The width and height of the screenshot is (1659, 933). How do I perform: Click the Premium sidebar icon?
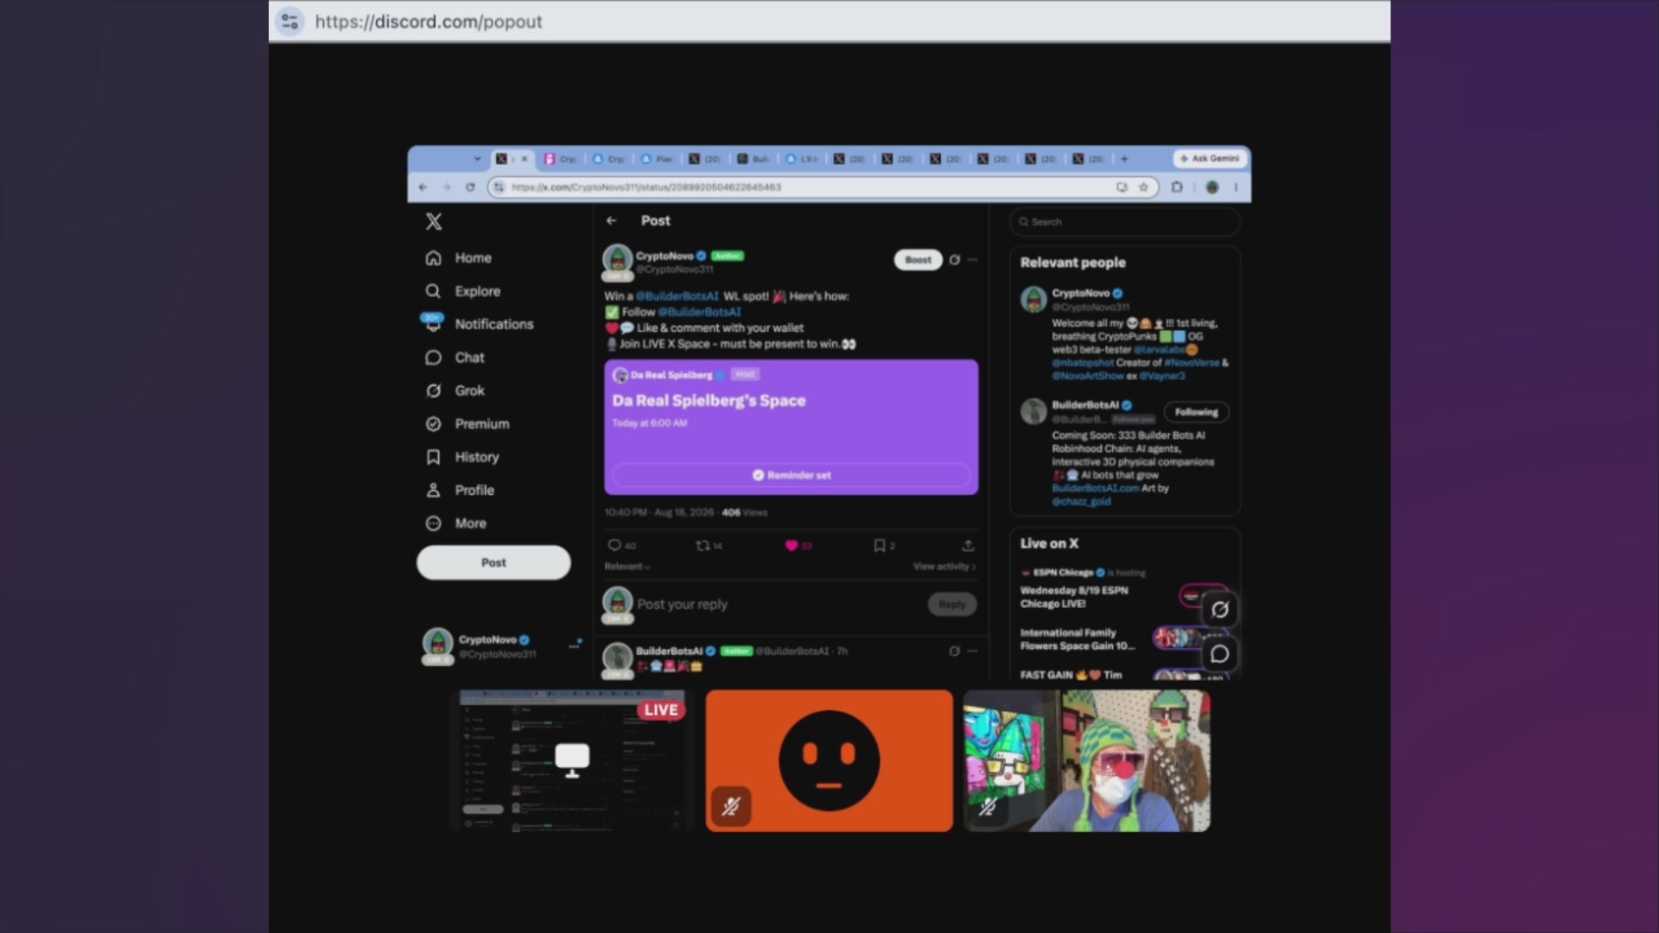[434, 424]
